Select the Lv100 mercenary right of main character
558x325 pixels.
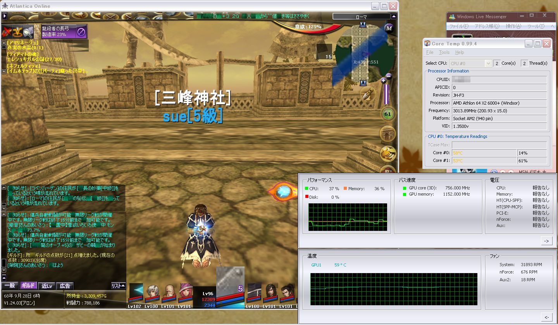254,294
